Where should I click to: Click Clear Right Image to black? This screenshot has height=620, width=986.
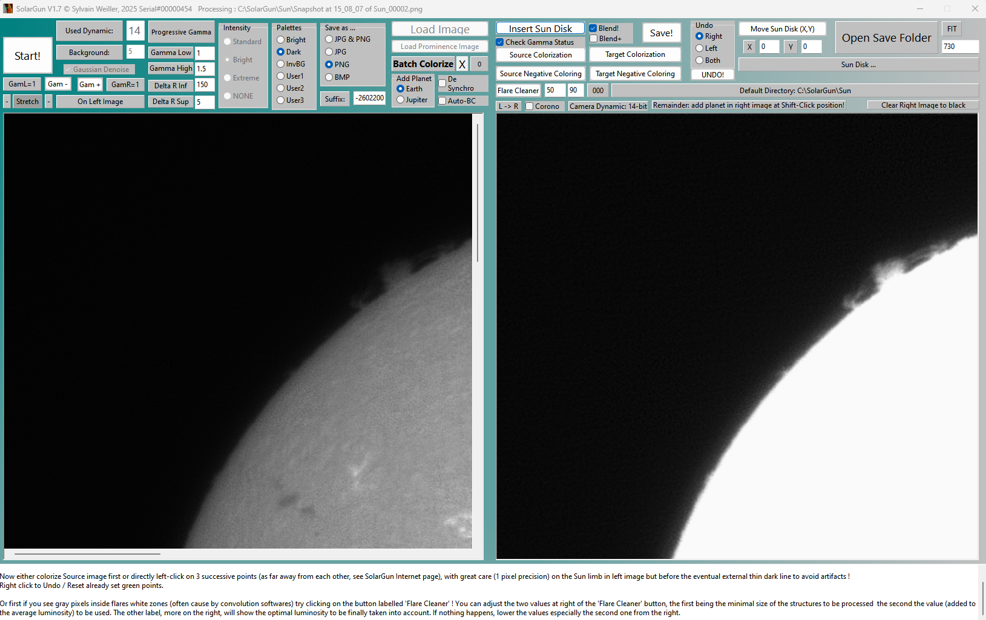click(x=923, y=105)
